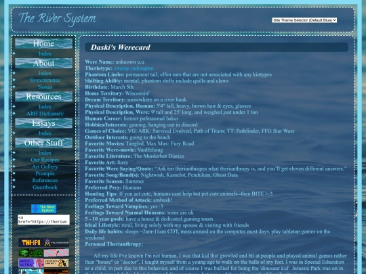Click the Daski's Werecard heading
The height and width of the screenshot is (274, 366).
[x=121, y=47]
